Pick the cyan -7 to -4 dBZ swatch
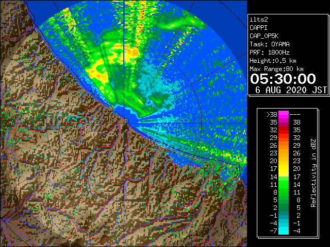 [x=284, y=231]
